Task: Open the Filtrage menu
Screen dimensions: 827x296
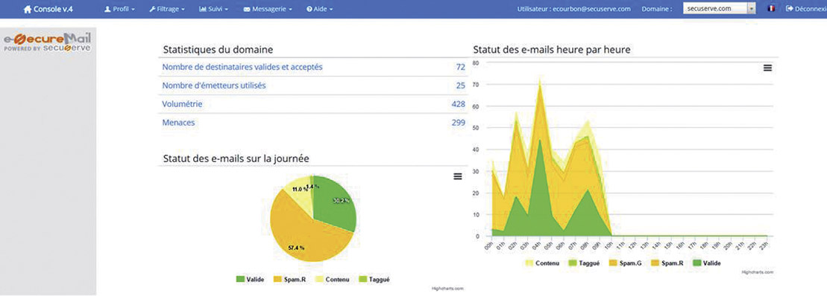Action: [167, 10]
